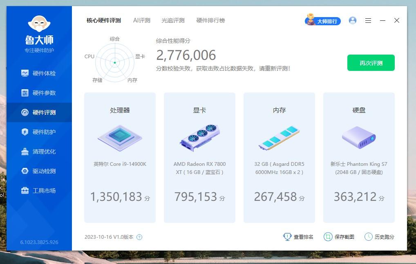416x264 pixels.
Task: Select 硬件评测 in the sidebar
Action: [x=39, y=112]
